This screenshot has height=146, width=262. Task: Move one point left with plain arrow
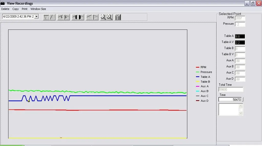(89, 17)
